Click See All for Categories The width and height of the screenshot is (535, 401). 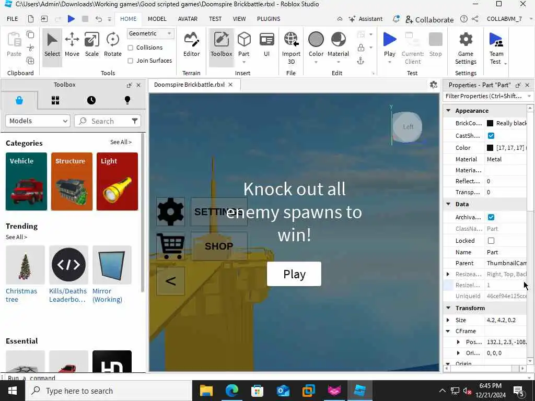click(x=121, y=142)
